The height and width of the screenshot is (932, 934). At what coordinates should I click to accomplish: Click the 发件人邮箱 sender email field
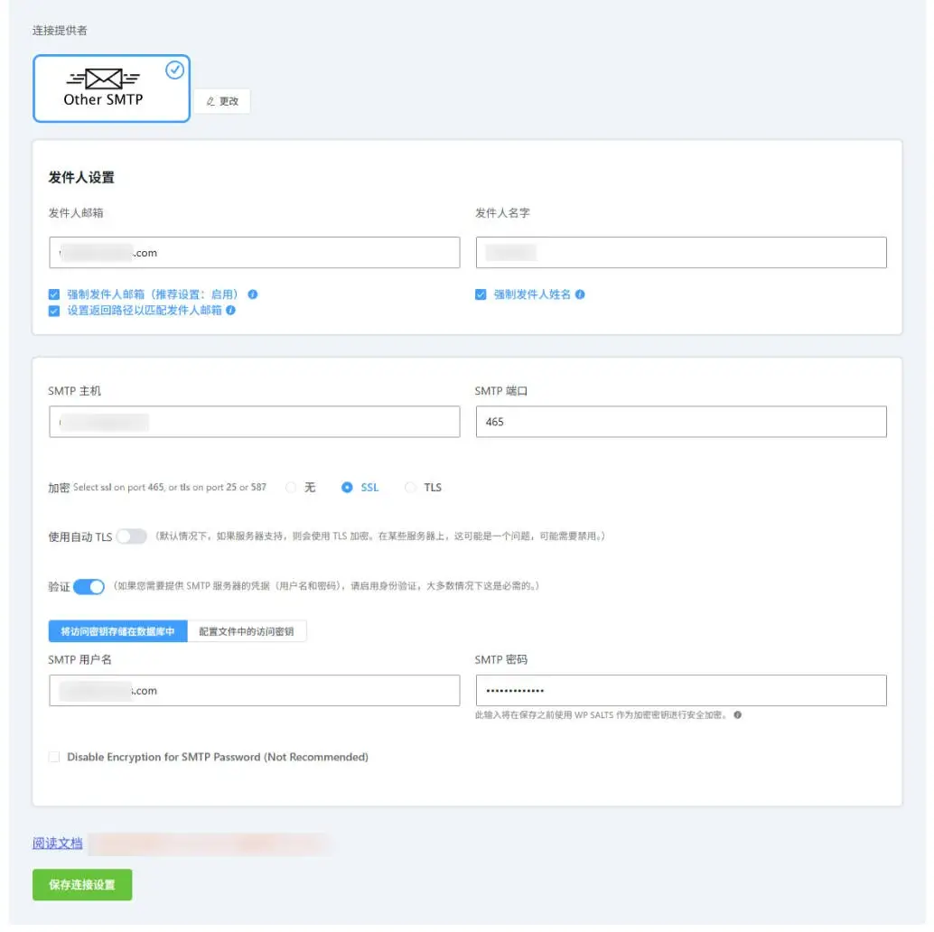(x=255, y=253)
